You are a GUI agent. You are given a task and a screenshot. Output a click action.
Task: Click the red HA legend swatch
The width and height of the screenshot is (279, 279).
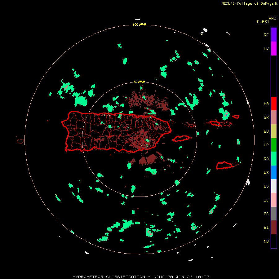[274, 104]
